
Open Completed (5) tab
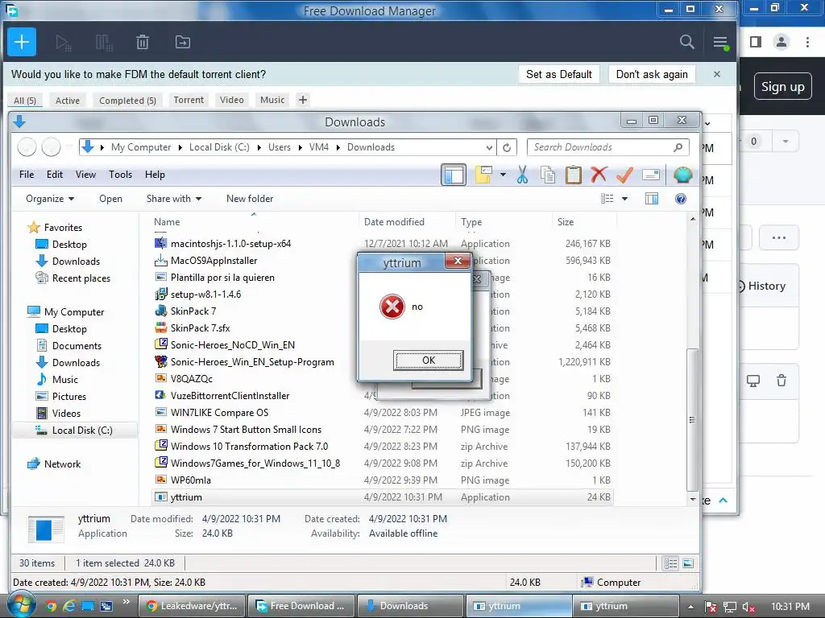coord(127,101)
